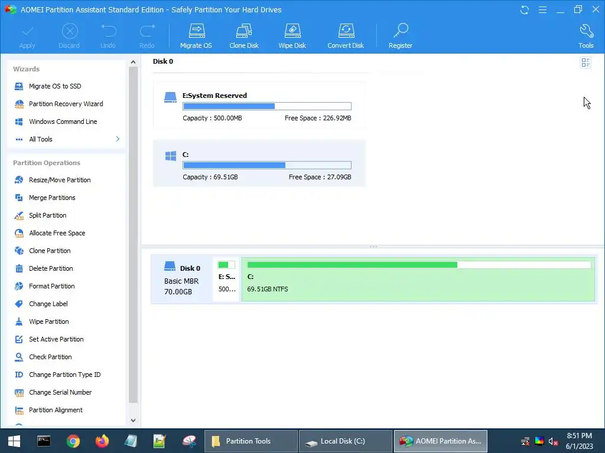Open the Clone Disk tool
Viewport: 605px width, 453px height.
[244, 36]
